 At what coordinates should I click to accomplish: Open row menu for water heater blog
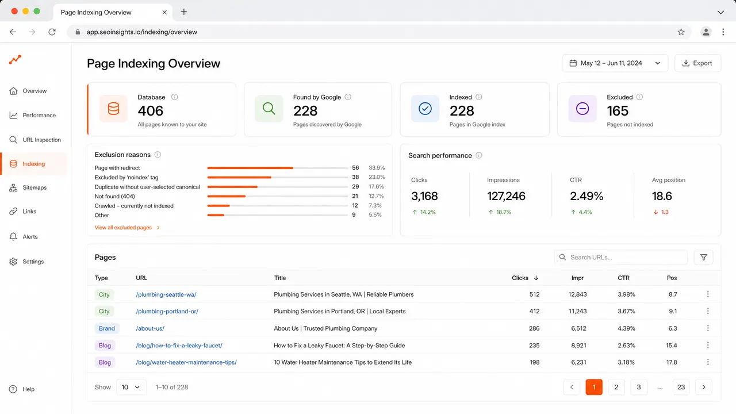click(x=708, y=362)
